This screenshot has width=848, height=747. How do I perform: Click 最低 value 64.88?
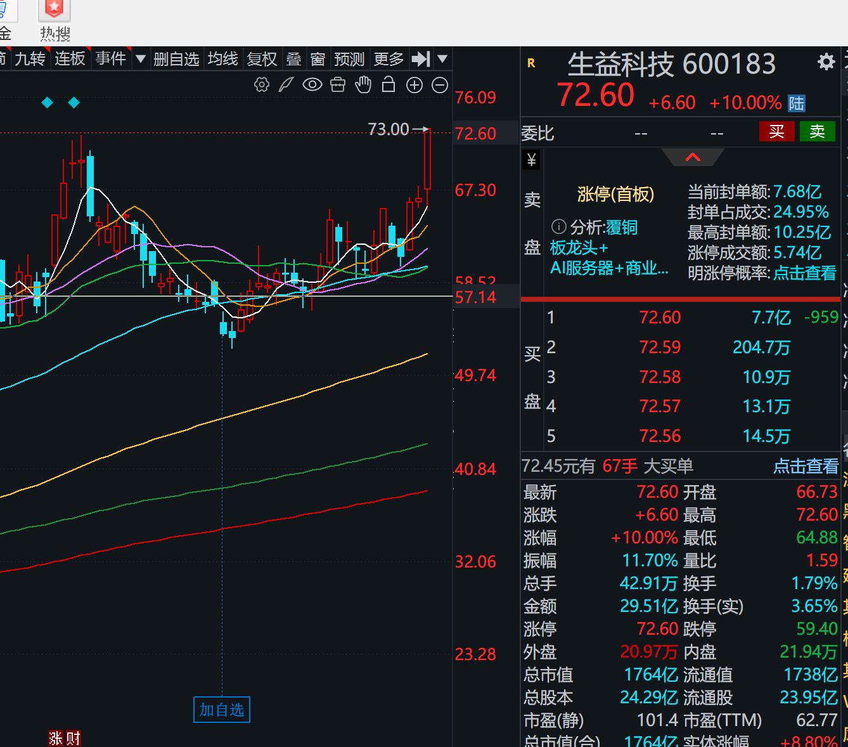[817, 538]
